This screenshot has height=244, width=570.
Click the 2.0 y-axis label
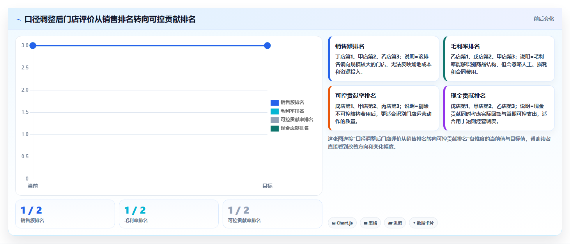[25, 90]
